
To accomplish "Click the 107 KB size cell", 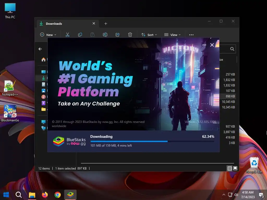I will (x=230, y=91).
